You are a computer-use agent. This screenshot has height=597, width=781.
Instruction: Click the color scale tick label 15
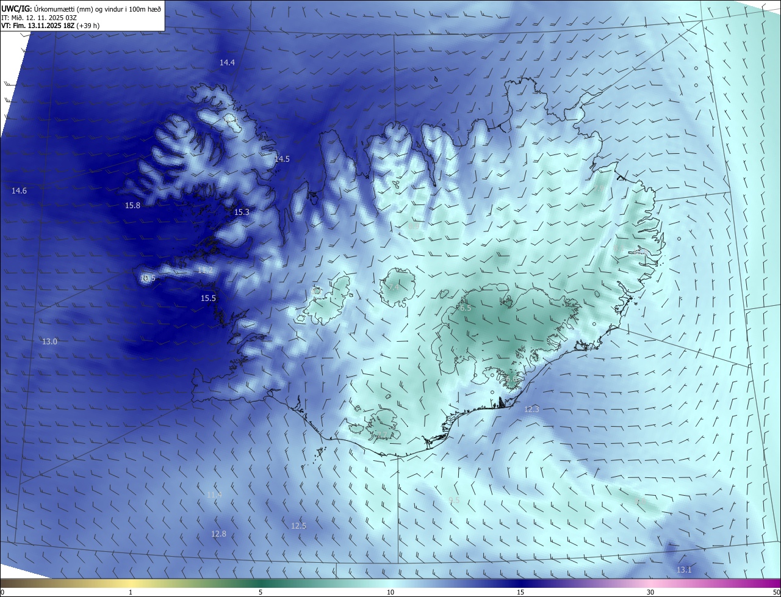pyautogui.click(x=520, y=592)
